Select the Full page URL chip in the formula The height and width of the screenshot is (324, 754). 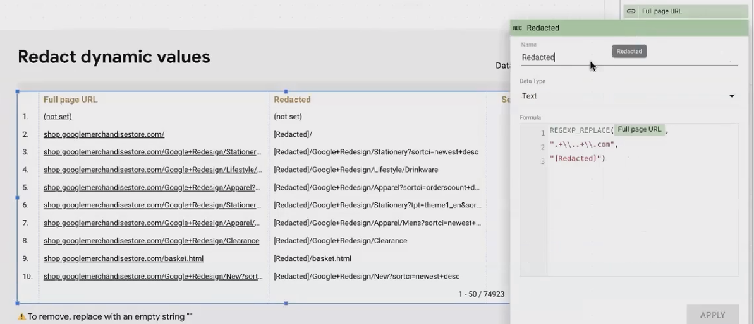pos(639,129)
